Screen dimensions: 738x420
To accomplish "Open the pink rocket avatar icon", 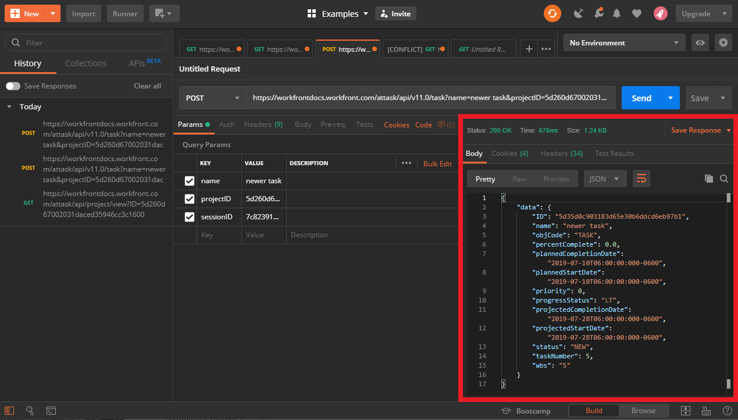I will 660,13.
